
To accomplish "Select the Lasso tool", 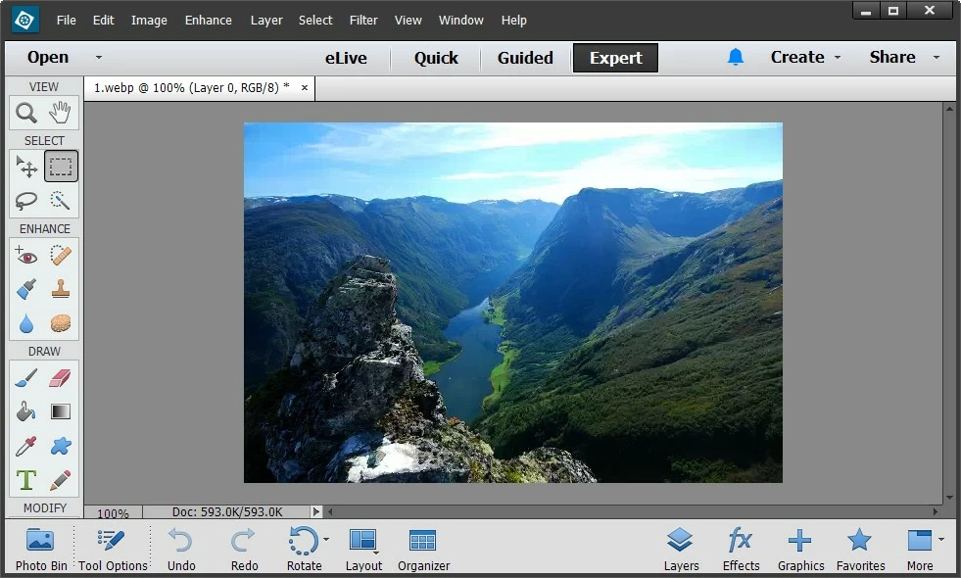I will pyautogui.click(x=26, y=201).
